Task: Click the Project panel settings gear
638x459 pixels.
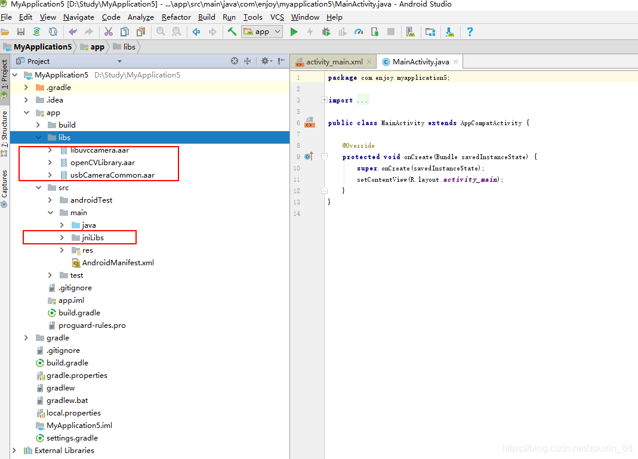Action: tap(265, 60)
